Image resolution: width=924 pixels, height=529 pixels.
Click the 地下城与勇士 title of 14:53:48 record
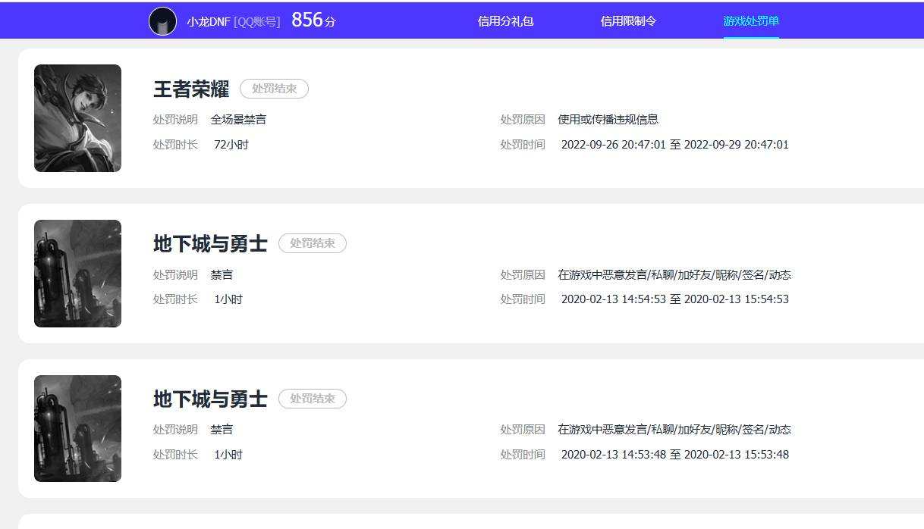click(x=210, y=399)
